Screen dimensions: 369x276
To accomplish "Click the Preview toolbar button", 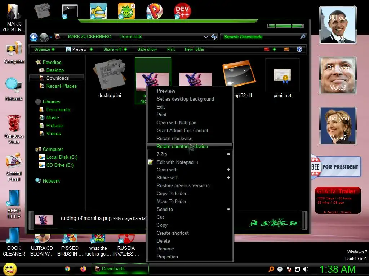I will click(x=76, y=49).
